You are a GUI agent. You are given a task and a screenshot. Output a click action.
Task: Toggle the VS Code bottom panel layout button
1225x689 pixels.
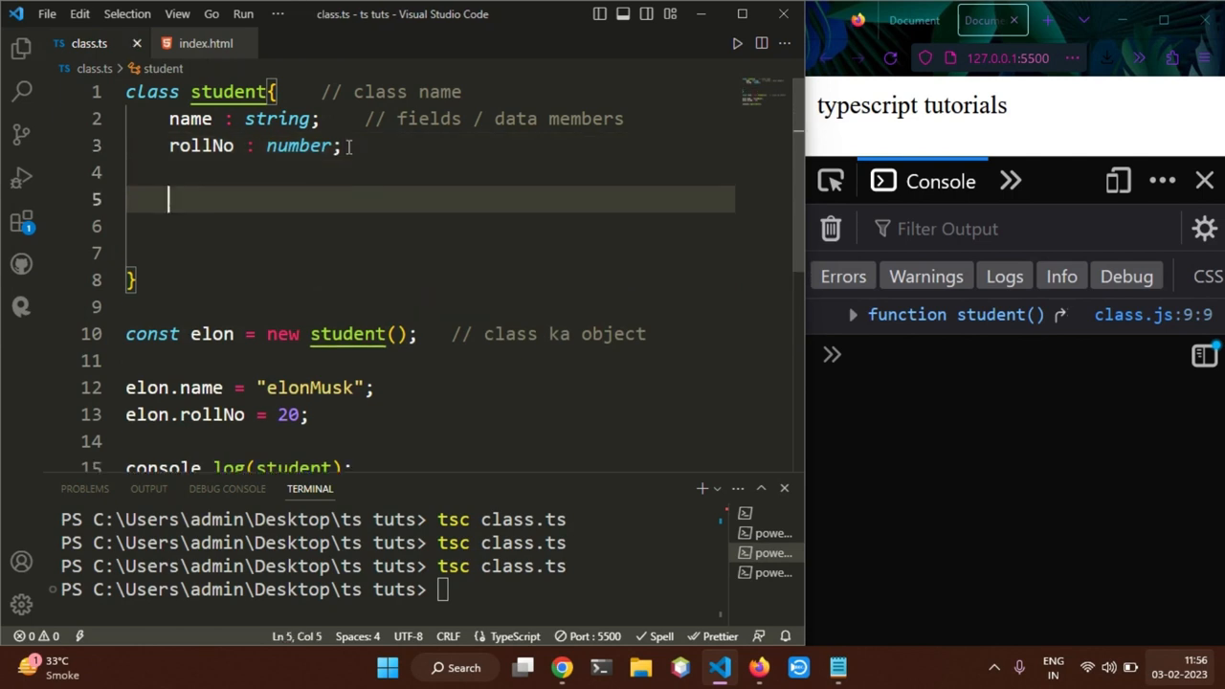[x=623, y=14]
